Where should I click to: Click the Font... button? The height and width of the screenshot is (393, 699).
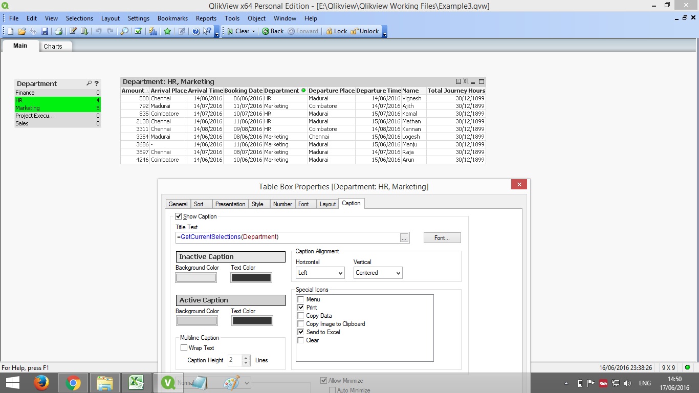click(442, 238)
